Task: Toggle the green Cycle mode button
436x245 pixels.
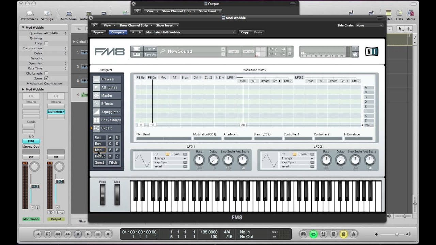Action: click(x=313, y=234)
